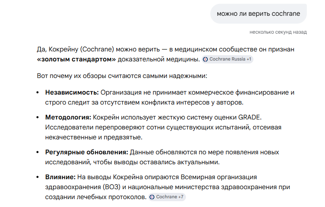The image size is (325, 207).
Task: Click the abbreviation (ВОЗ) in the last bullet
Action: coord(112,187)
